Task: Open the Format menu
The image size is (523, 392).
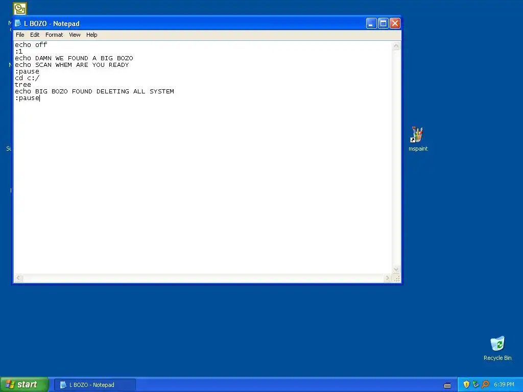Action: [54, 35]
